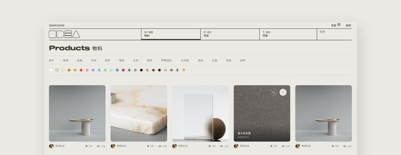Click the eye views icon under the last pedestal table card
This screenshot has width=401, height=155.
pos(345,146)
